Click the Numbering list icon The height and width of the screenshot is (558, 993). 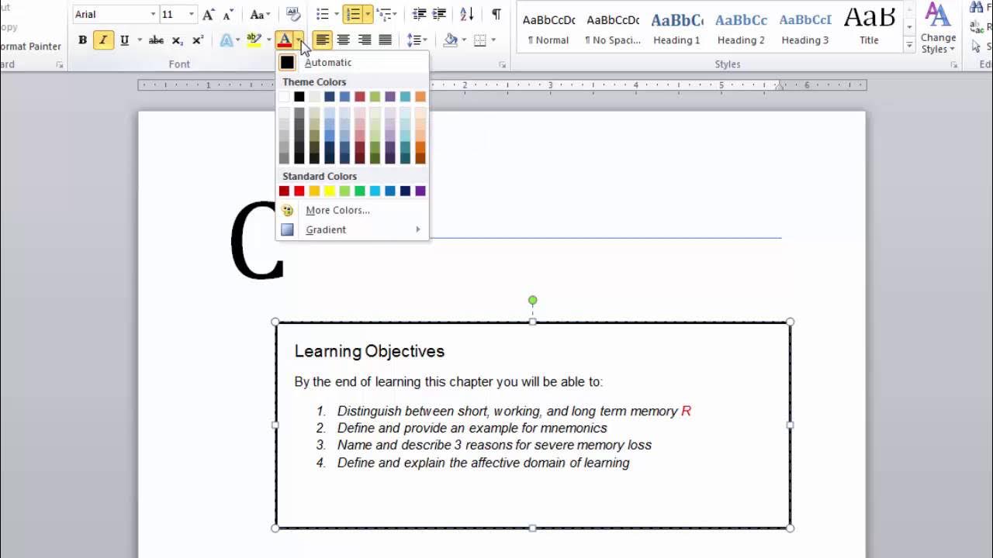click(353, 15)
